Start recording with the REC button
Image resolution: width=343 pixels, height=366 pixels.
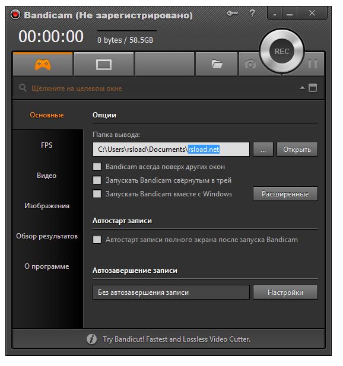pos(282,52)
